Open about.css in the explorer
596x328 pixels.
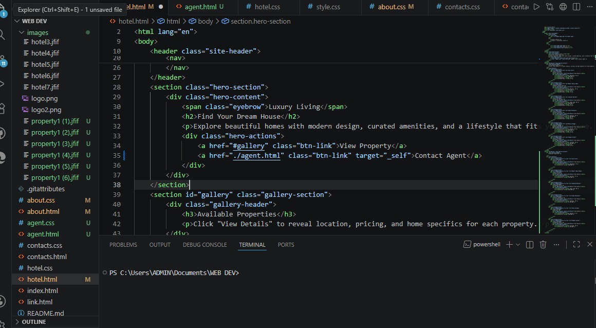(41, 201)
